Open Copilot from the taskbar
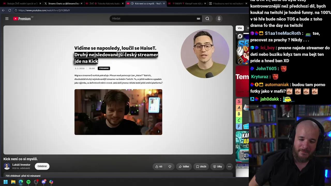331x186 pixels. [51, 182]
